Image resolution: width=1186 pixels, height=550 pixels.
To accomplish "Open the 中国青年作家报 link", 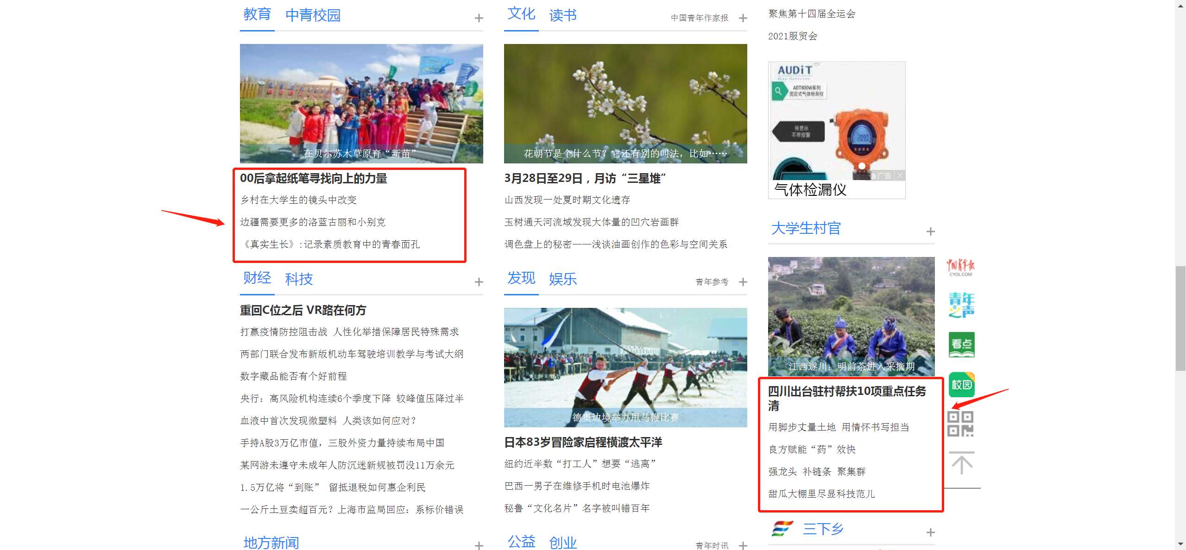I will 700,18.
